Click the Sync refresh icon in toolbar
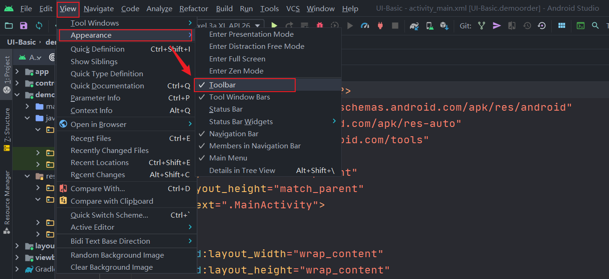 point(39,26)
